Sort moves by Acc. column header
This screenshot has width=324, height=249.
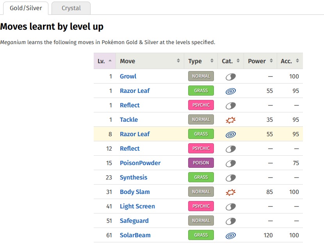point(289,61)
